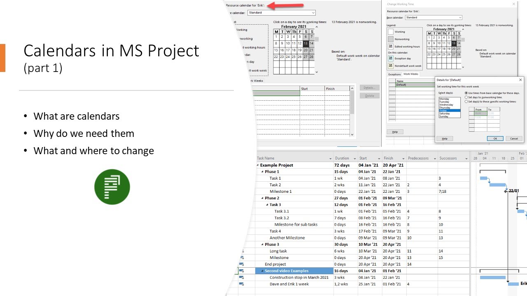Click the Exception day legend icon
The height and width of the screenshot is (296, 527).
(391, 58)
